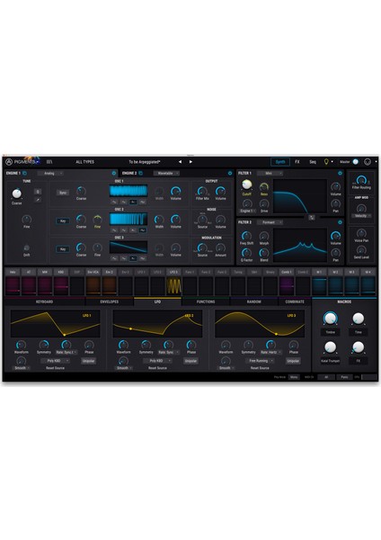This screenshot has height=540, width=381.
Task: Click the Filter 1 Cutoff knob
Action: pyautogui.click(x=246, y=184)
